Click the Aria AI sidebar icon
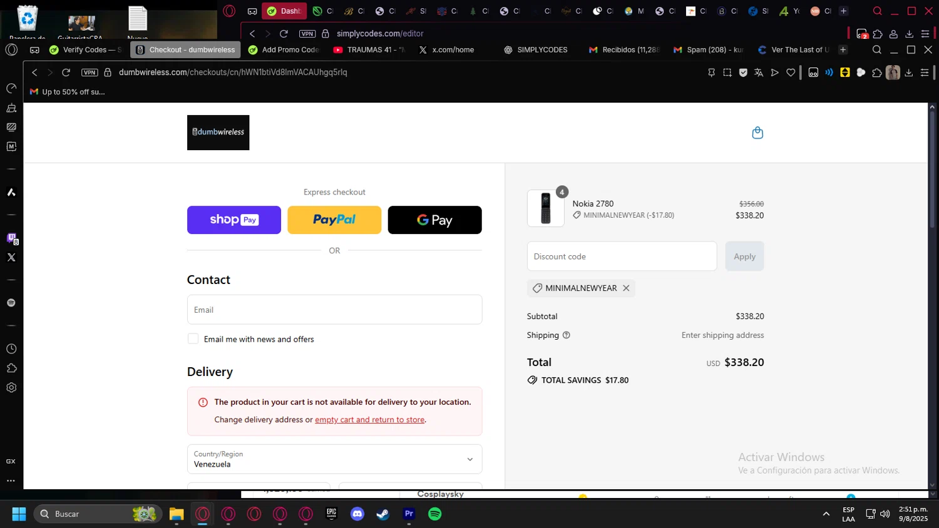 pos(11,192)
